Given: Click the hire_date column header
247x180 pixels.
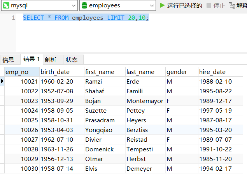Looking at the screenshot, I should pos(221,72).
